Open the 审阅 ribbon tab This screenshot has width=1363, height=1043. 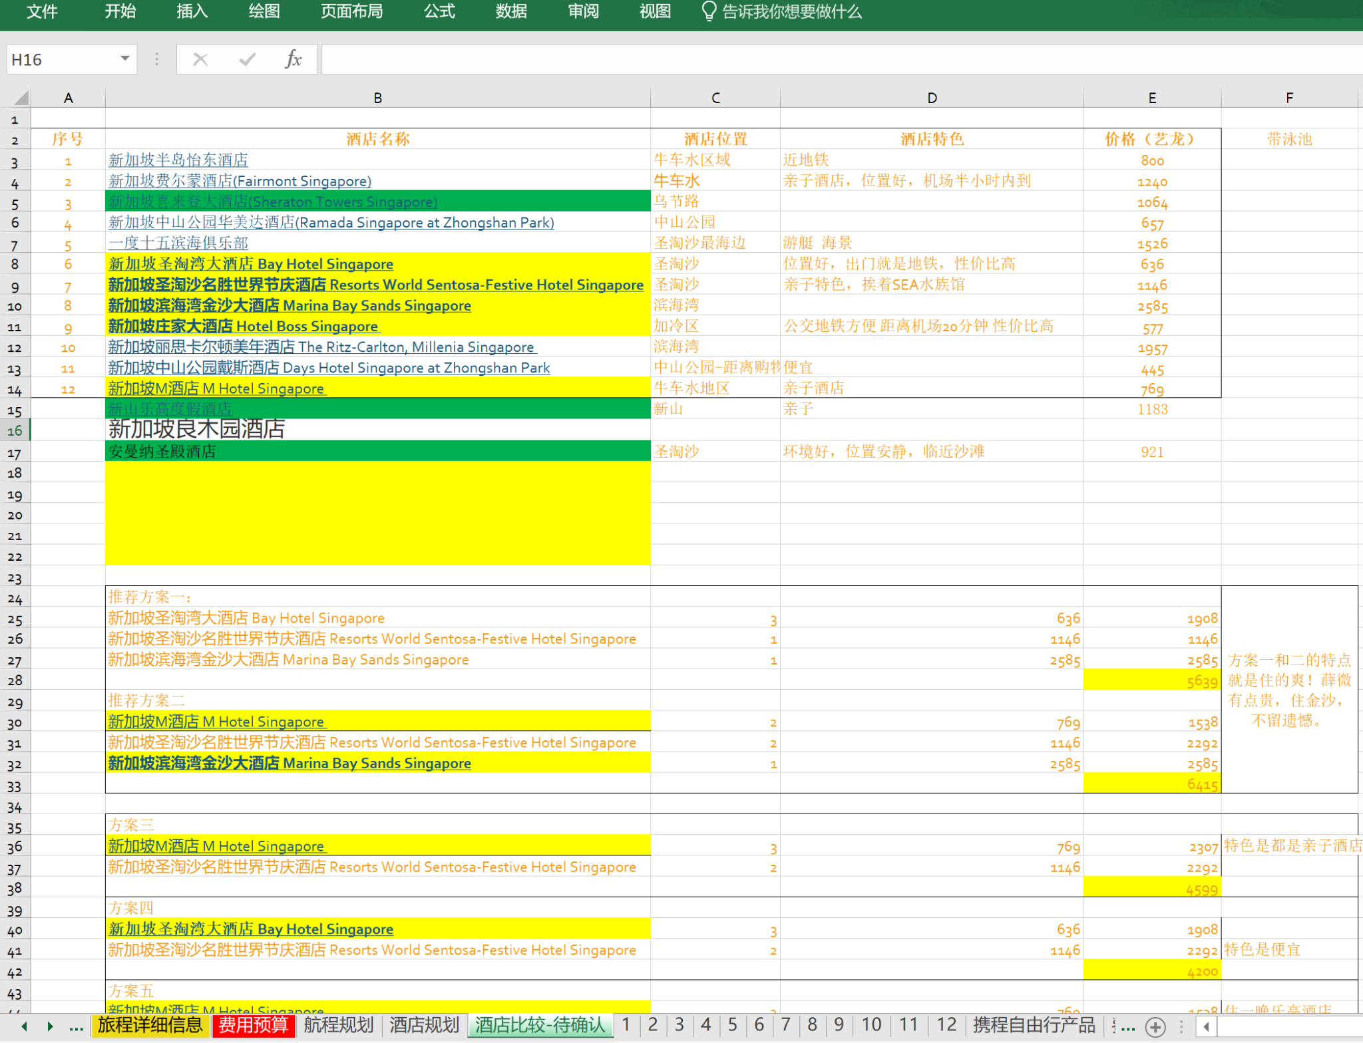pos(583,11)
